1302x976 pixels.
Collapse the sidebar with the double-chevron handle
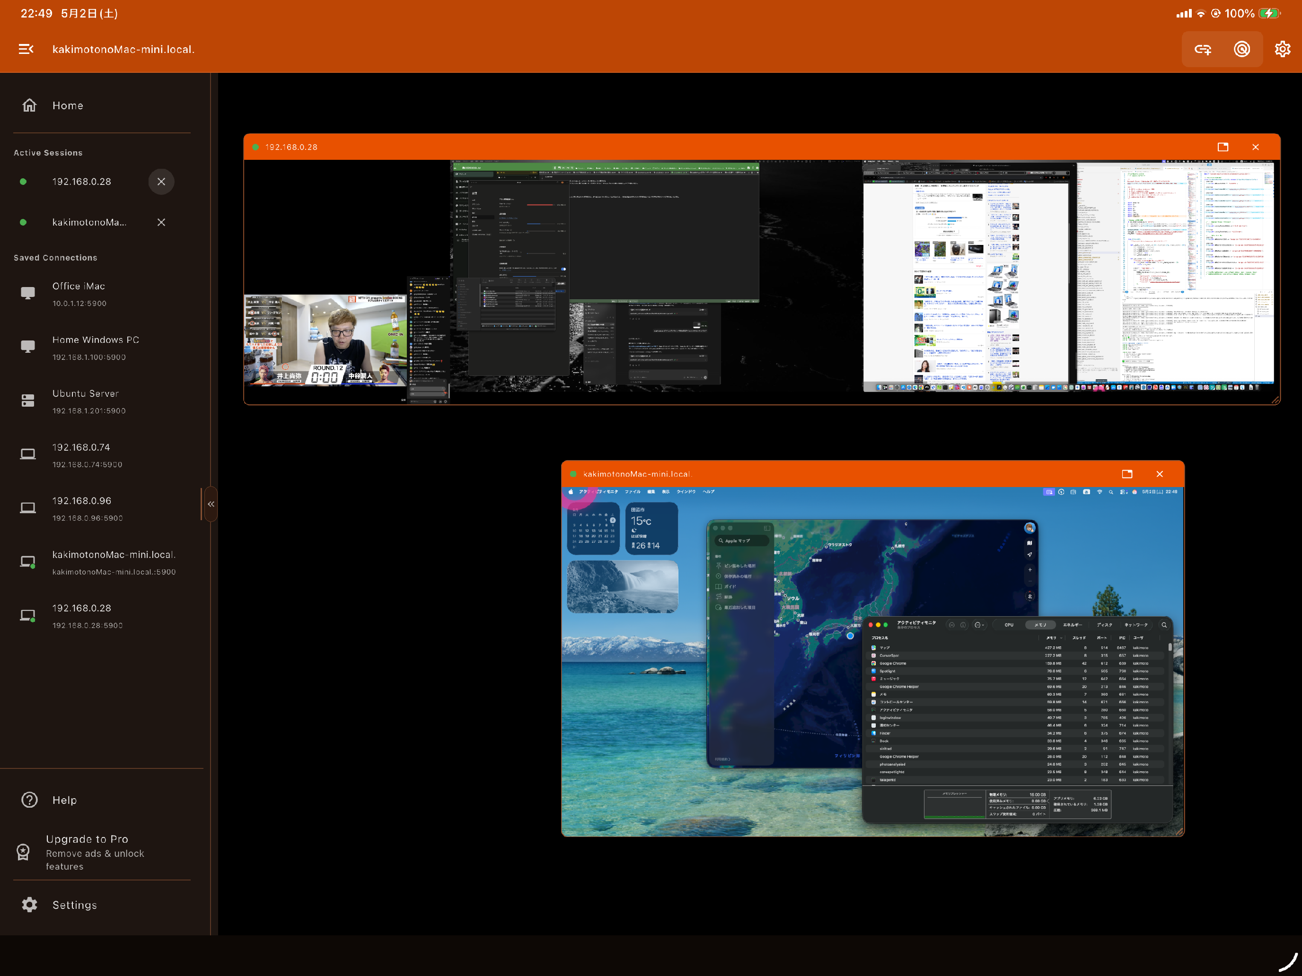tap(211, 504)
